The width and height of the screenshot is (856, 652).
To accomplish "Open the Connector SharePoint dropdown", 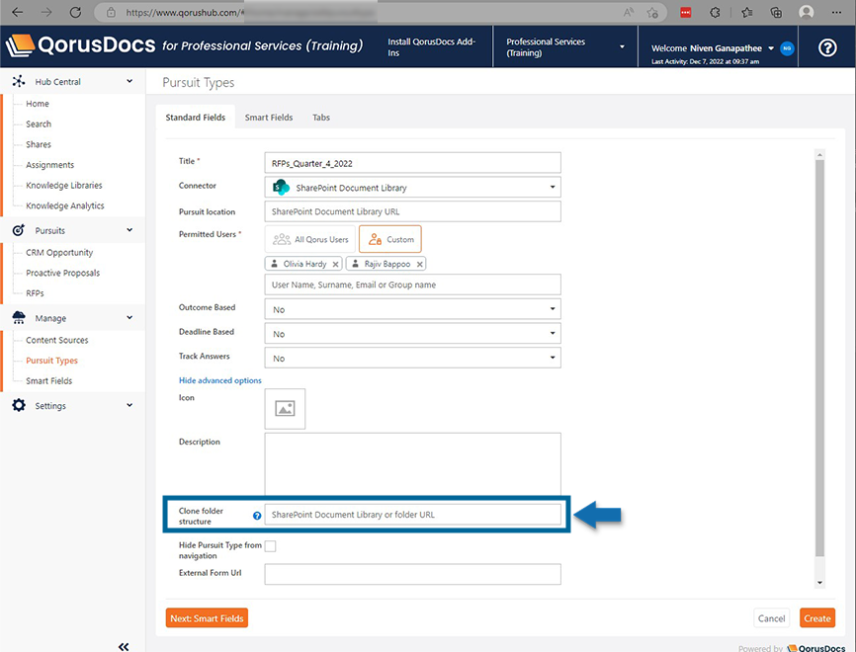I will pos(413,187).
